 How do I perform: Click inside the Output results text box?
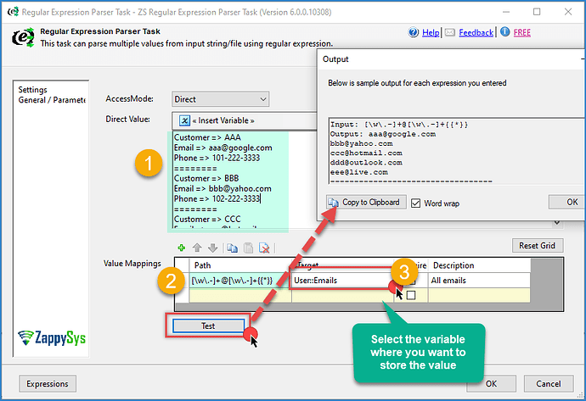[x=456, y=151]
